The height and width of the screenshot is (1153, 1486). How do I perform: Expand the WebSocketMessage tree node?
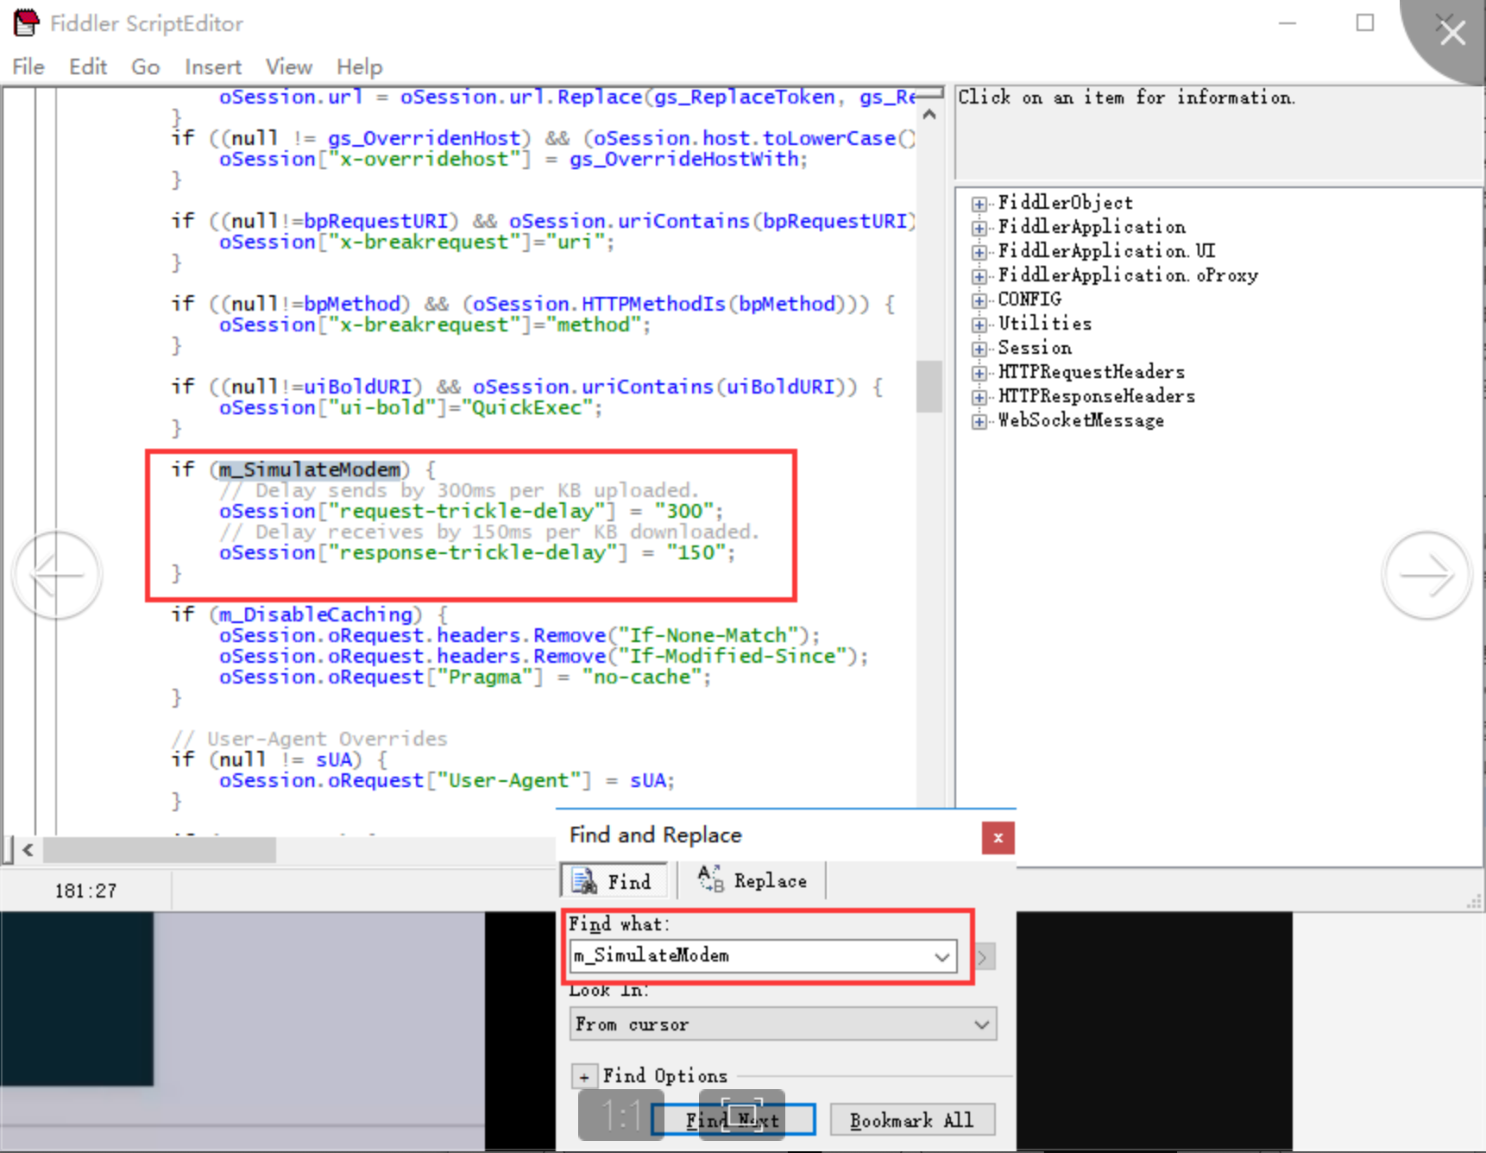coord(979,421)
